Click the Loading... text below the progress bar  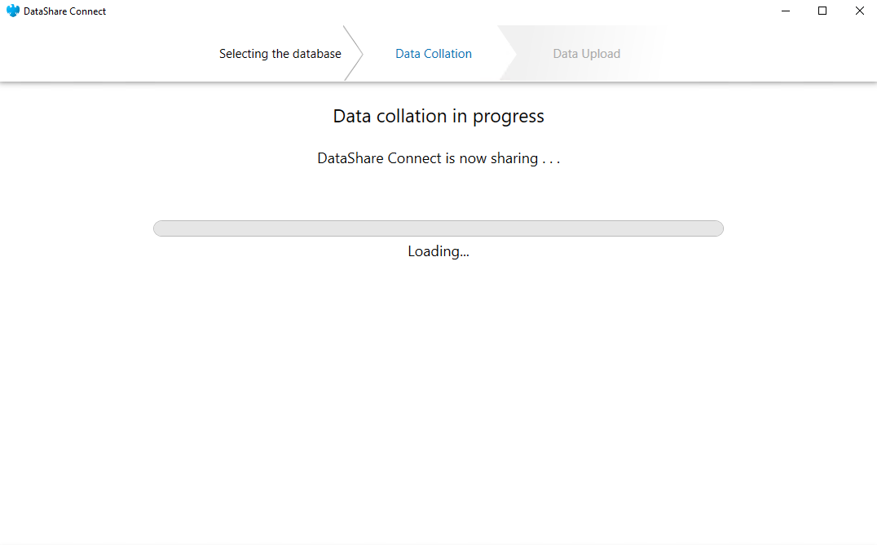click(438, 251)
